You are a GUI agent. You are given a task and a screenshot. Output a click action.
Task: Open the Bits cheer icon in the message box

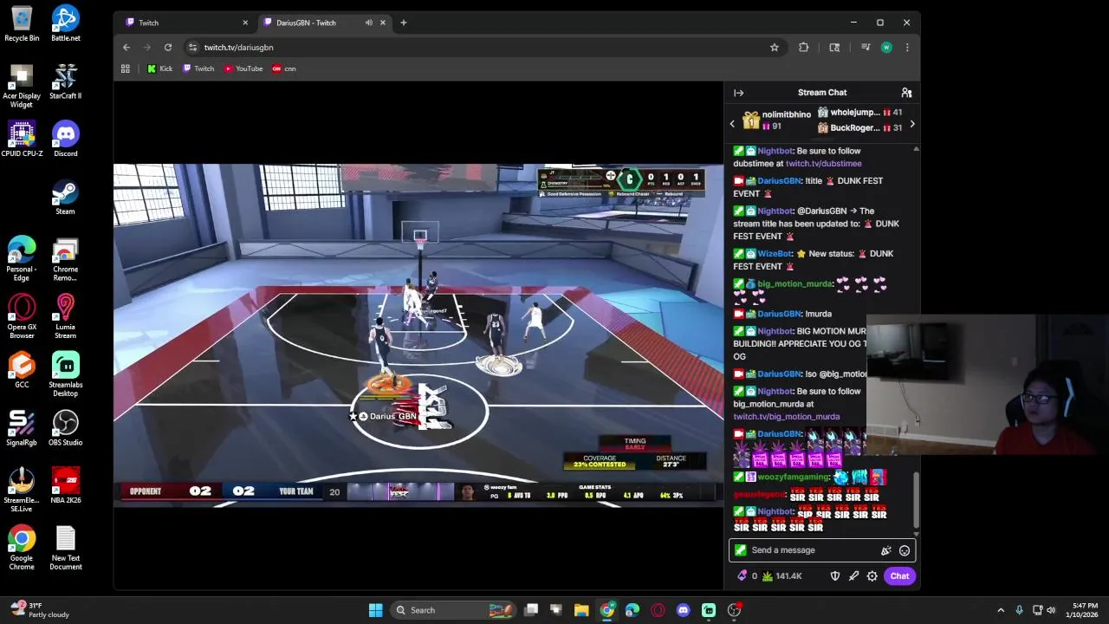(x=885, y=550)
